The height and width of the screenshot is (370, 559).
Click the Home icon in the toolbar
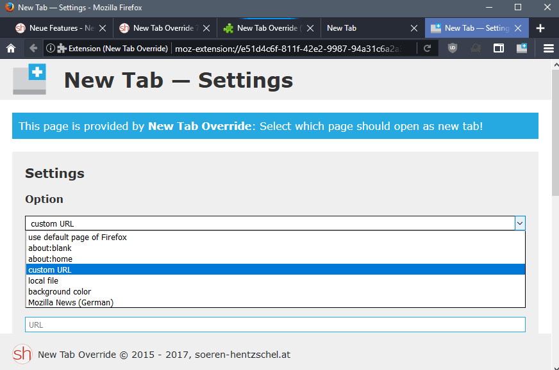tap(11, 48)
